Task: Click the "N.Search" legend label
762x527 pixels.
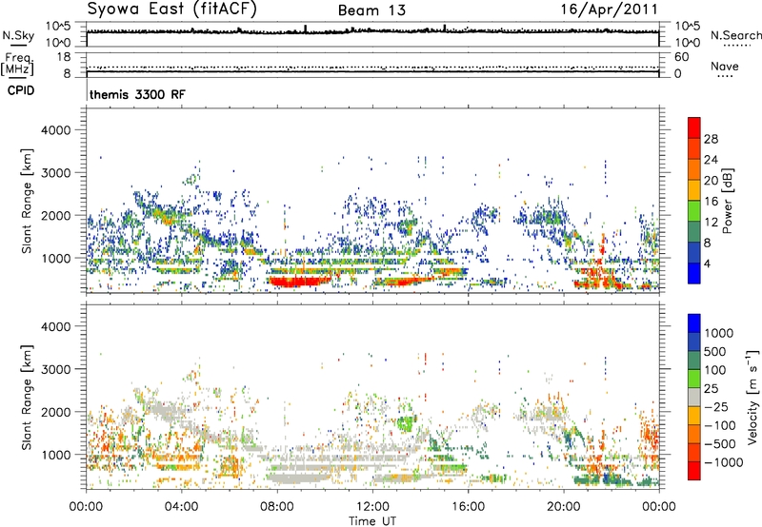Action: pyautogui.click(x=736, y=35)
